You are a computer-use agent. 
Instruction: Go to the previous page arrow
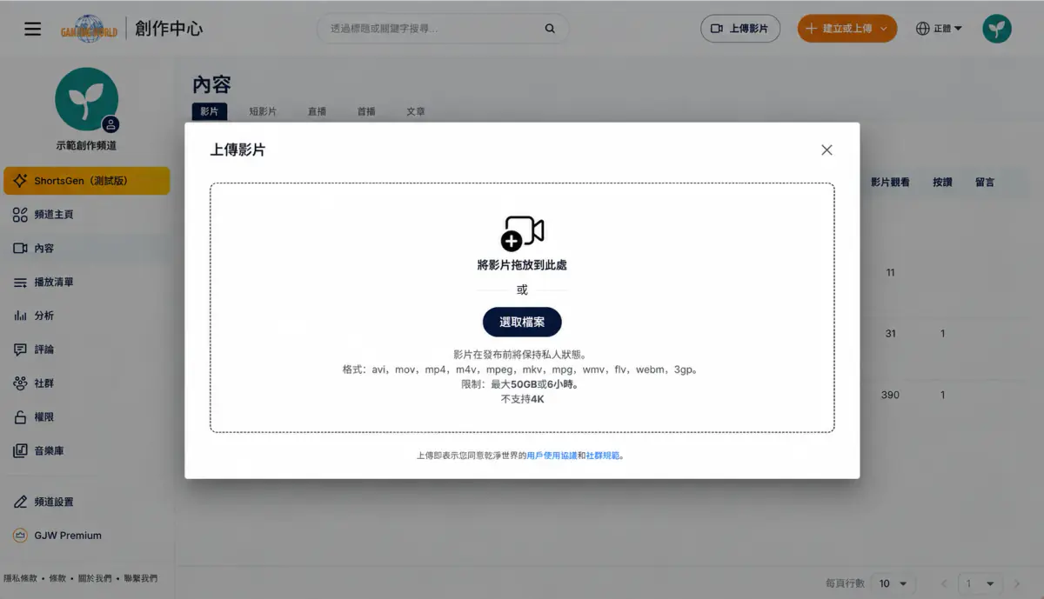pos(944,583)
